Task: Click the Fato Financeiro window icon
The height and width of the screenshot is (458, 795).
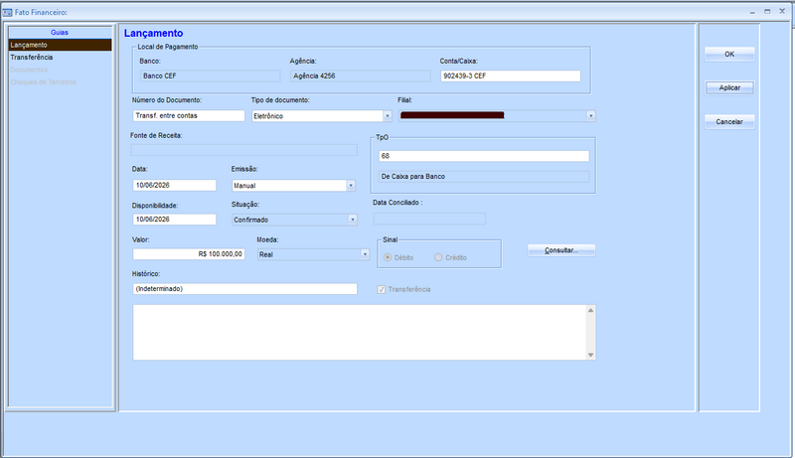Action: [x=7, y=12]
